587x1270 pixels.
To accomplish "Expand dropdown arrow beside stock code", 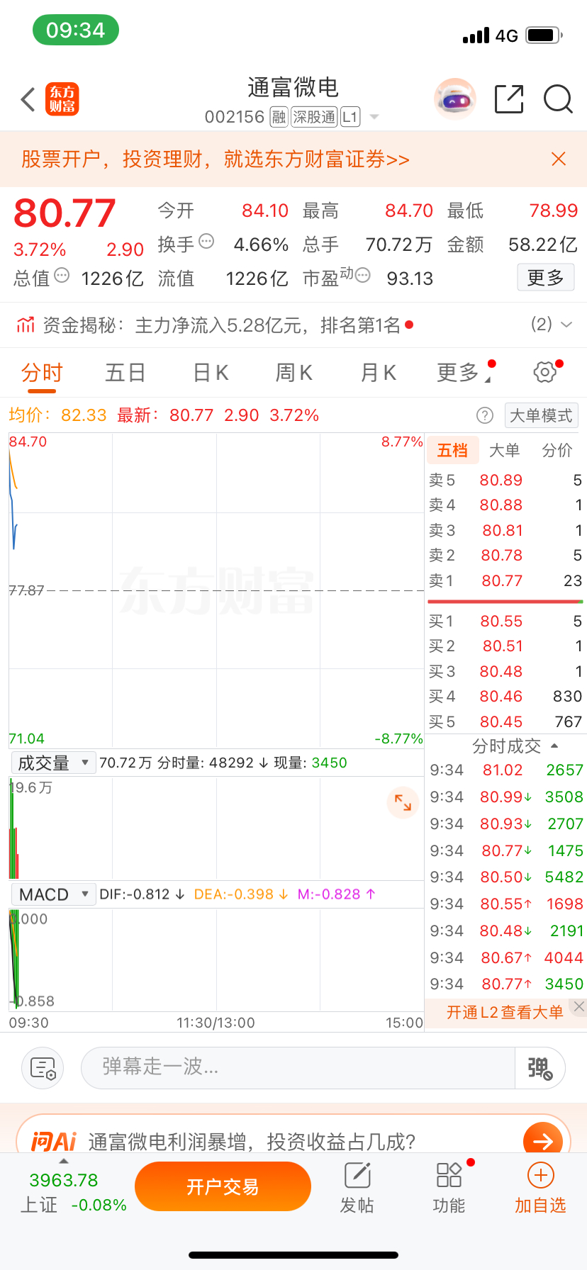I will tap(374, 117).
